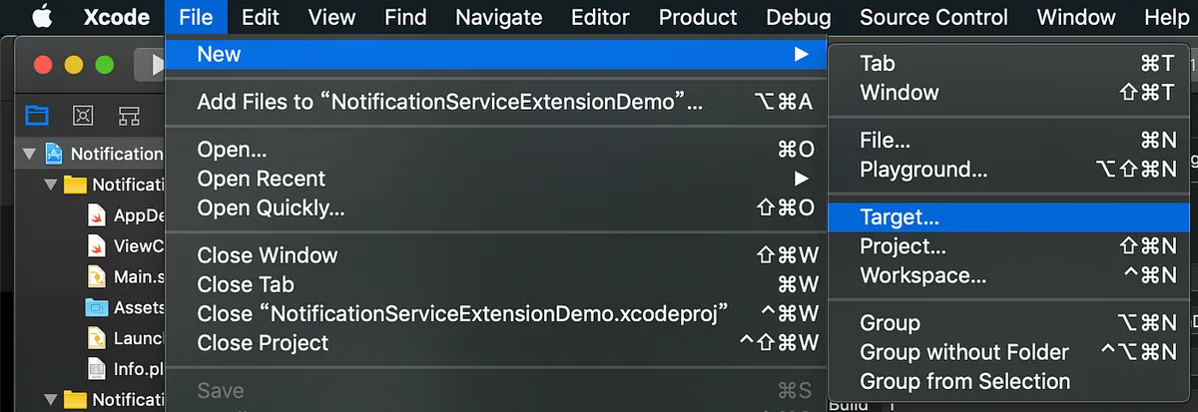Choose Close Project menu item
This screenshot has width=1198, height=412.
coord(263,342)
